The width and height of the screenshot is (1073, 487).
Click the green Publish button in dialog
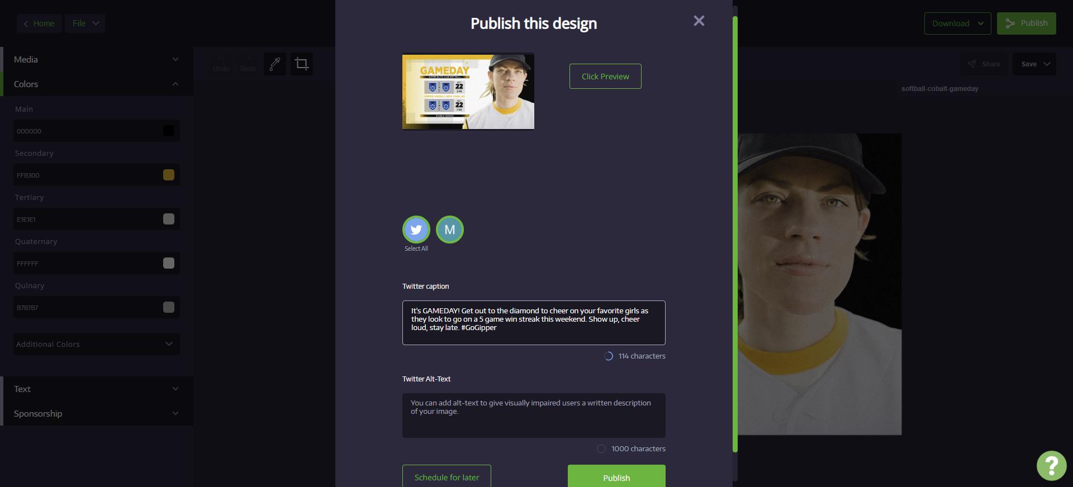point(616,476)
